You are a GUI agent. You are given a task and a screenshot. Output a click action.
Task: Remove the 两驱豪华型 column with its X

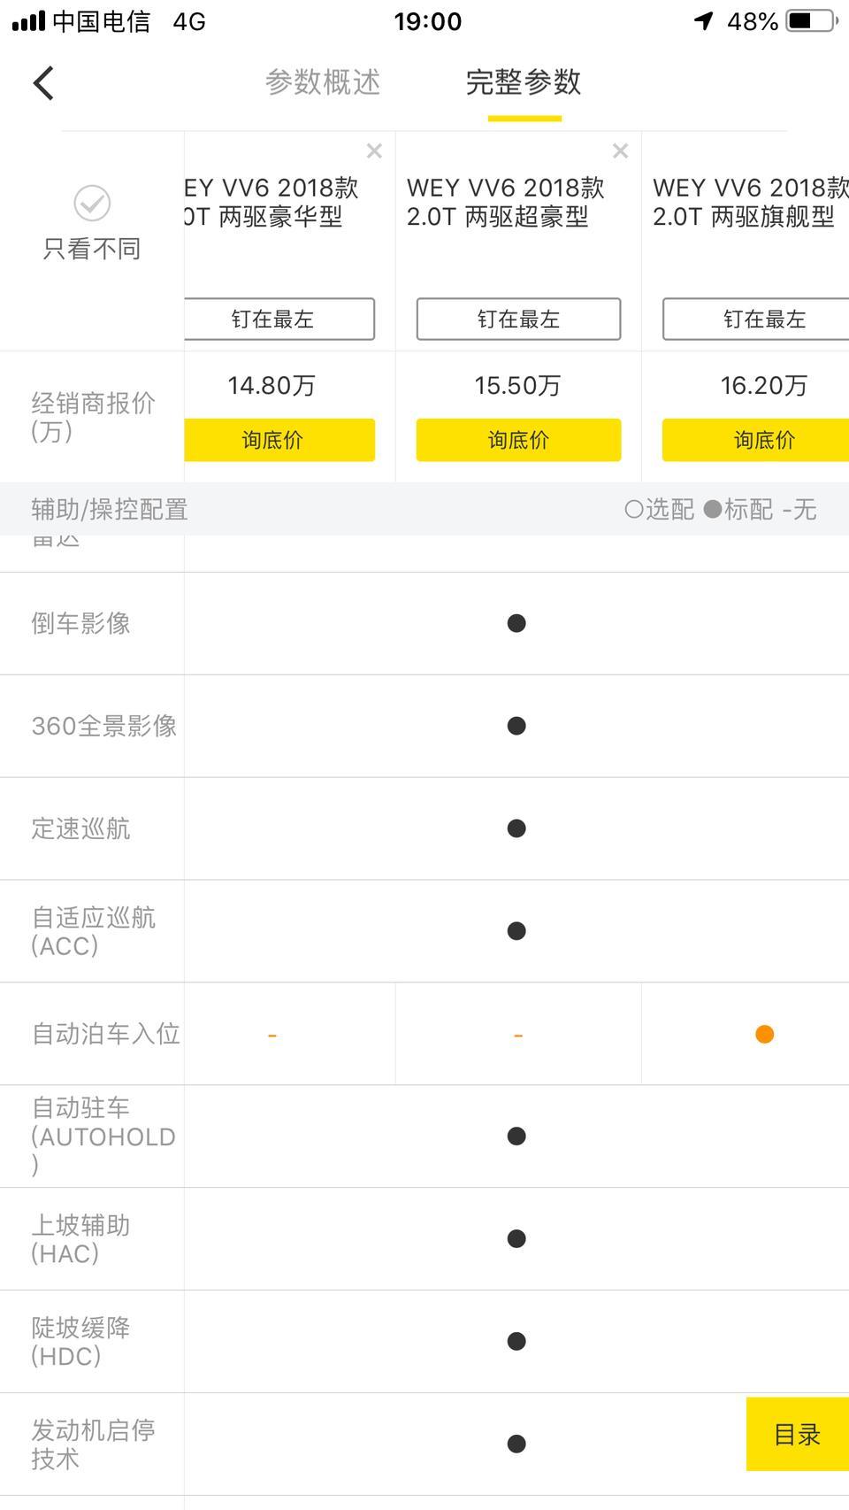pos(374,151)
